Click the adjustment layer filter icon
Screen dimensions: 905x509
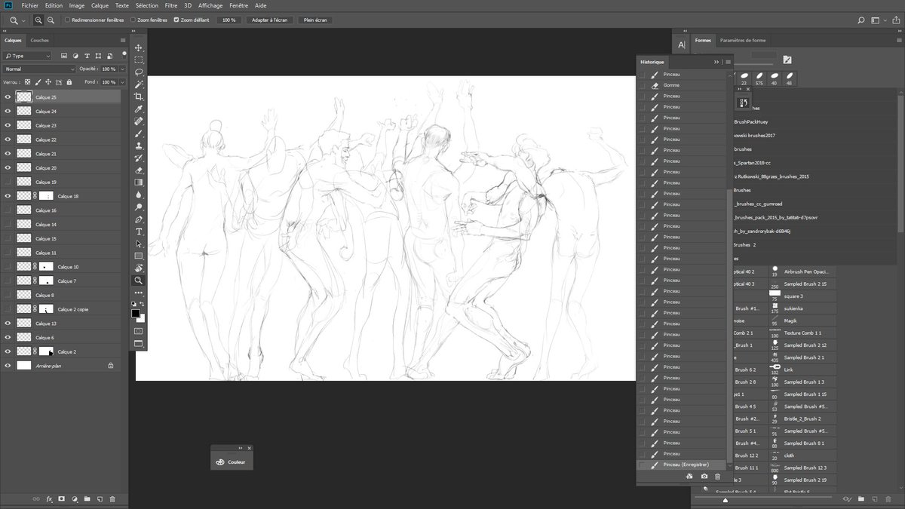click(75, 56)
